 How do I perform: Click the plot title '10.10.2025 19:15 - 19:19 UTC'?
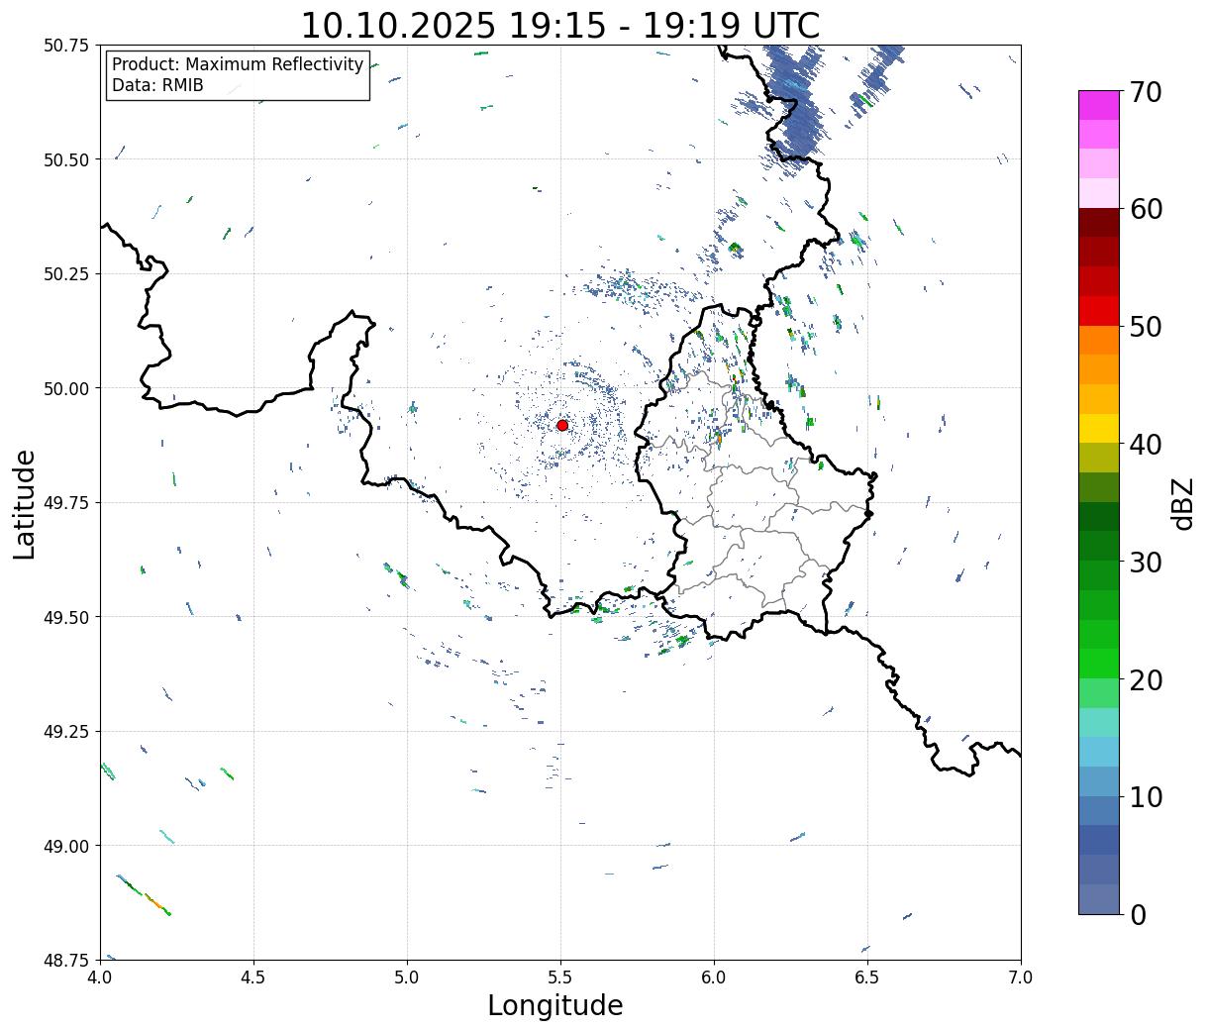(x=560, y=25)
